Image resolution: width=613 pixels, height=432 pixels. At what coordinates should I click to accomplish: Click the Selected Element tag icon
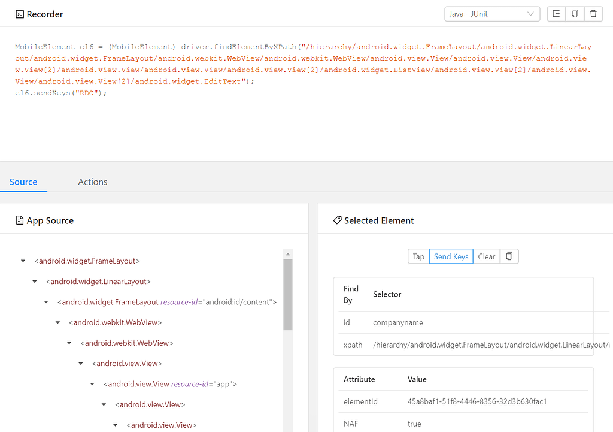[x=337, y=220]
